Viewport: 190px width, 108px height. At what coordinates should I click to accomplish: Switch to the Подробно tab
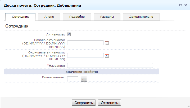[x=77, y=17]
